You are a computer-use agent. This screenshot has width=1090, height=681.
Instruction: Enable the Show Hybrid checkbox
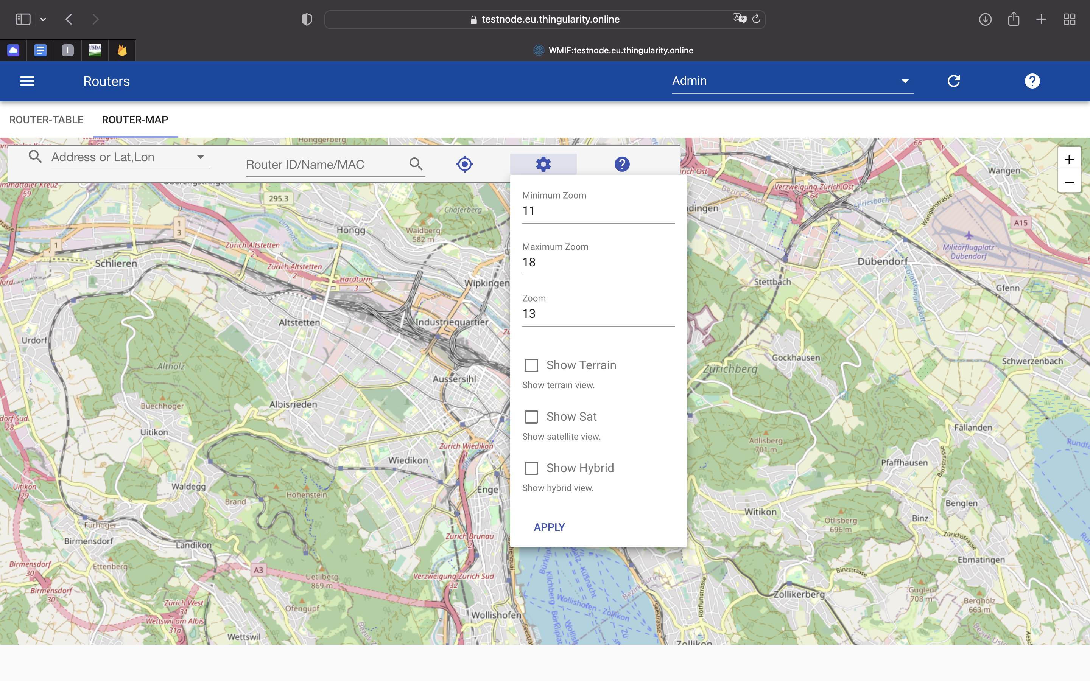pos(531,468)
